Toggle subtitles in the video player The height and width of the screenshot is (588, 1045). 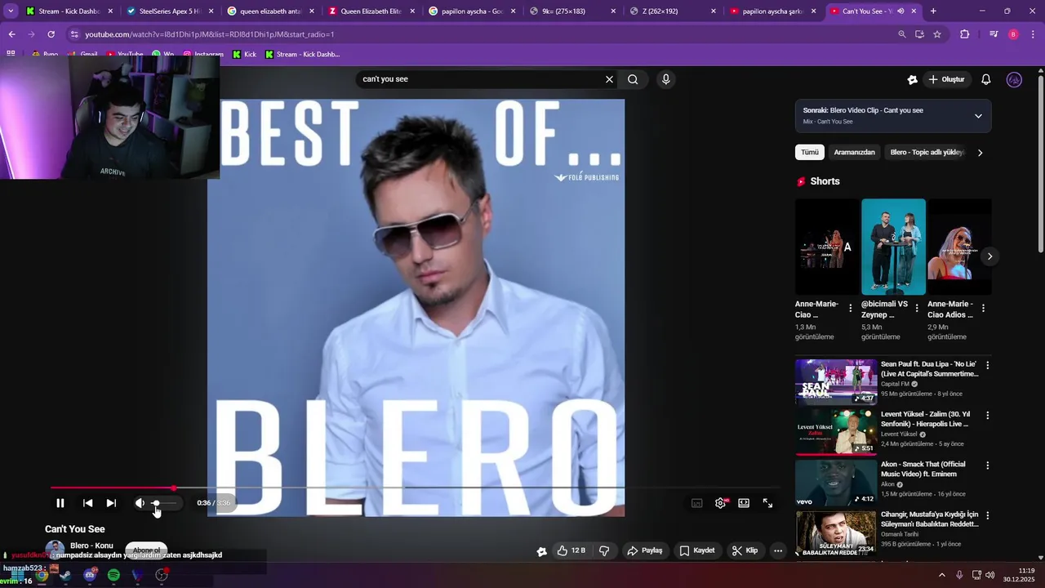[697, 503]
